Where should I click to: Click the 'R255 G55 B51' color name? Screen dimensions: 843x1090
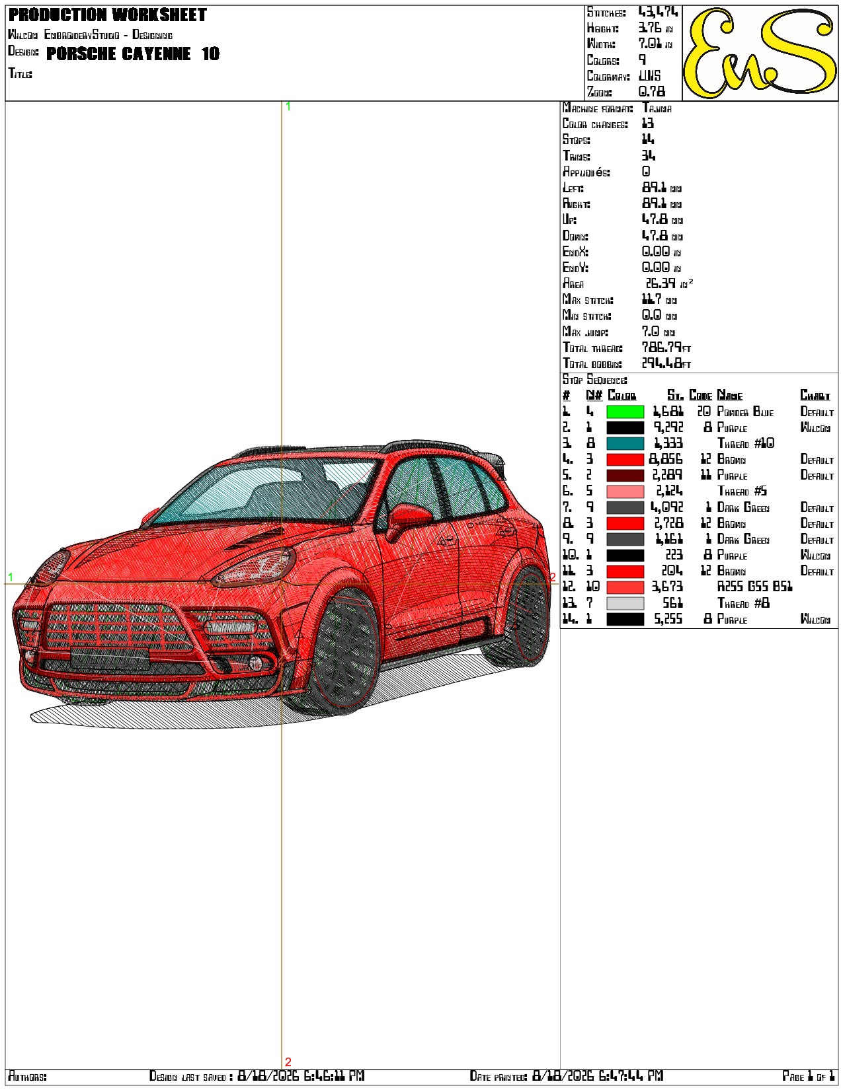point(755,587)
